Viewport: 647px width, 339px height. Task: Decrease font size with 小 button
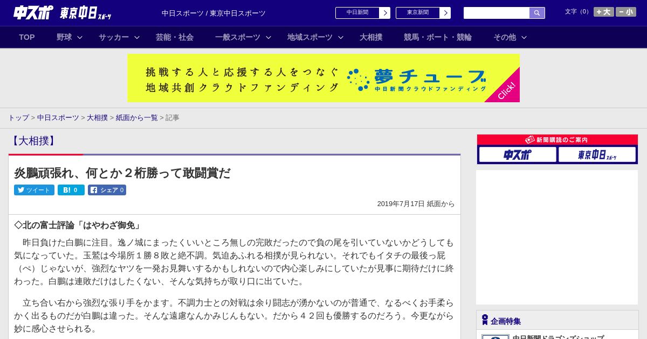[x=626, y=12]
